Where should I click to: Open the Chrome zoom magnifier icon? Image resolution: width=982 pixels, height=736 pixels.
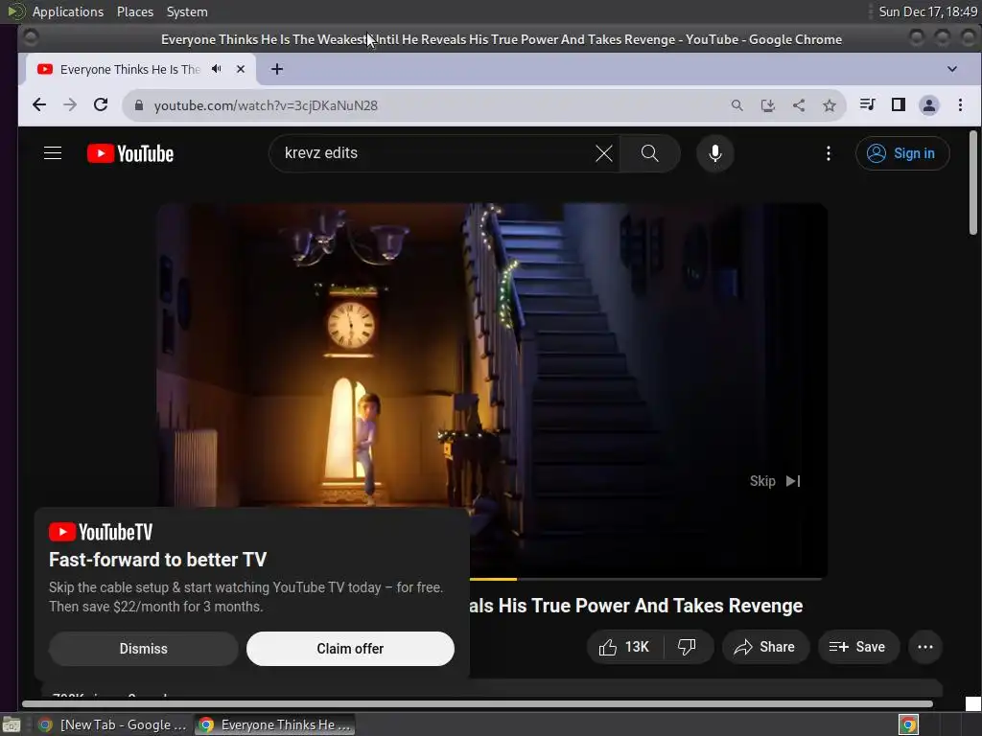point(737,105)
